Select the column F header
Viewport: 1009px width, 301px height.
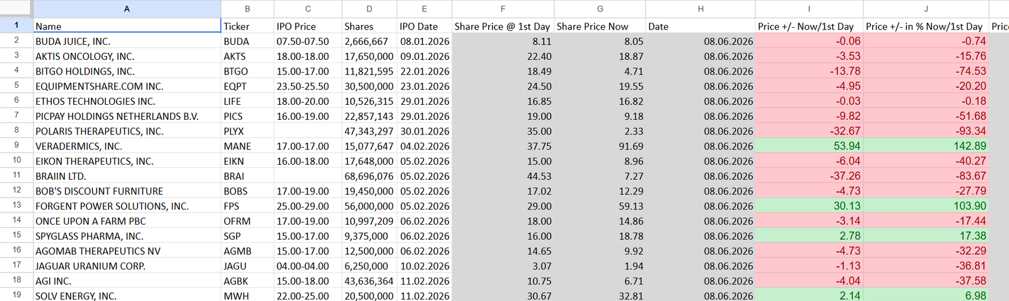[503, 9]
